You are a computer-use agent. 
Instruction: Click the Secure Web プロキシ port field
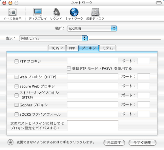(x=144, y=86)
